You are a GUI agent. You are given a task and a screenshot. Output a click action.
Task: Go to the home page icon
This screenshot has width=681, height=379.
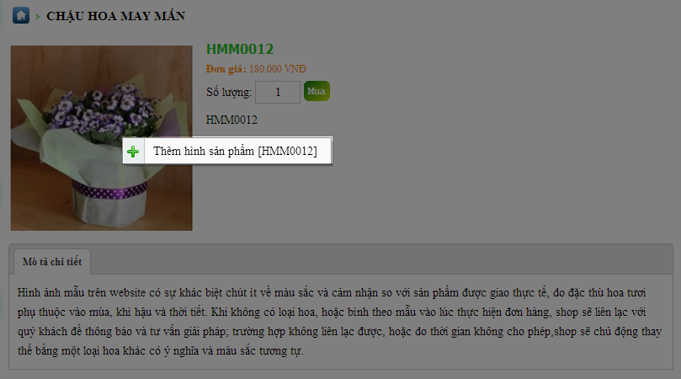coord(21,15)
